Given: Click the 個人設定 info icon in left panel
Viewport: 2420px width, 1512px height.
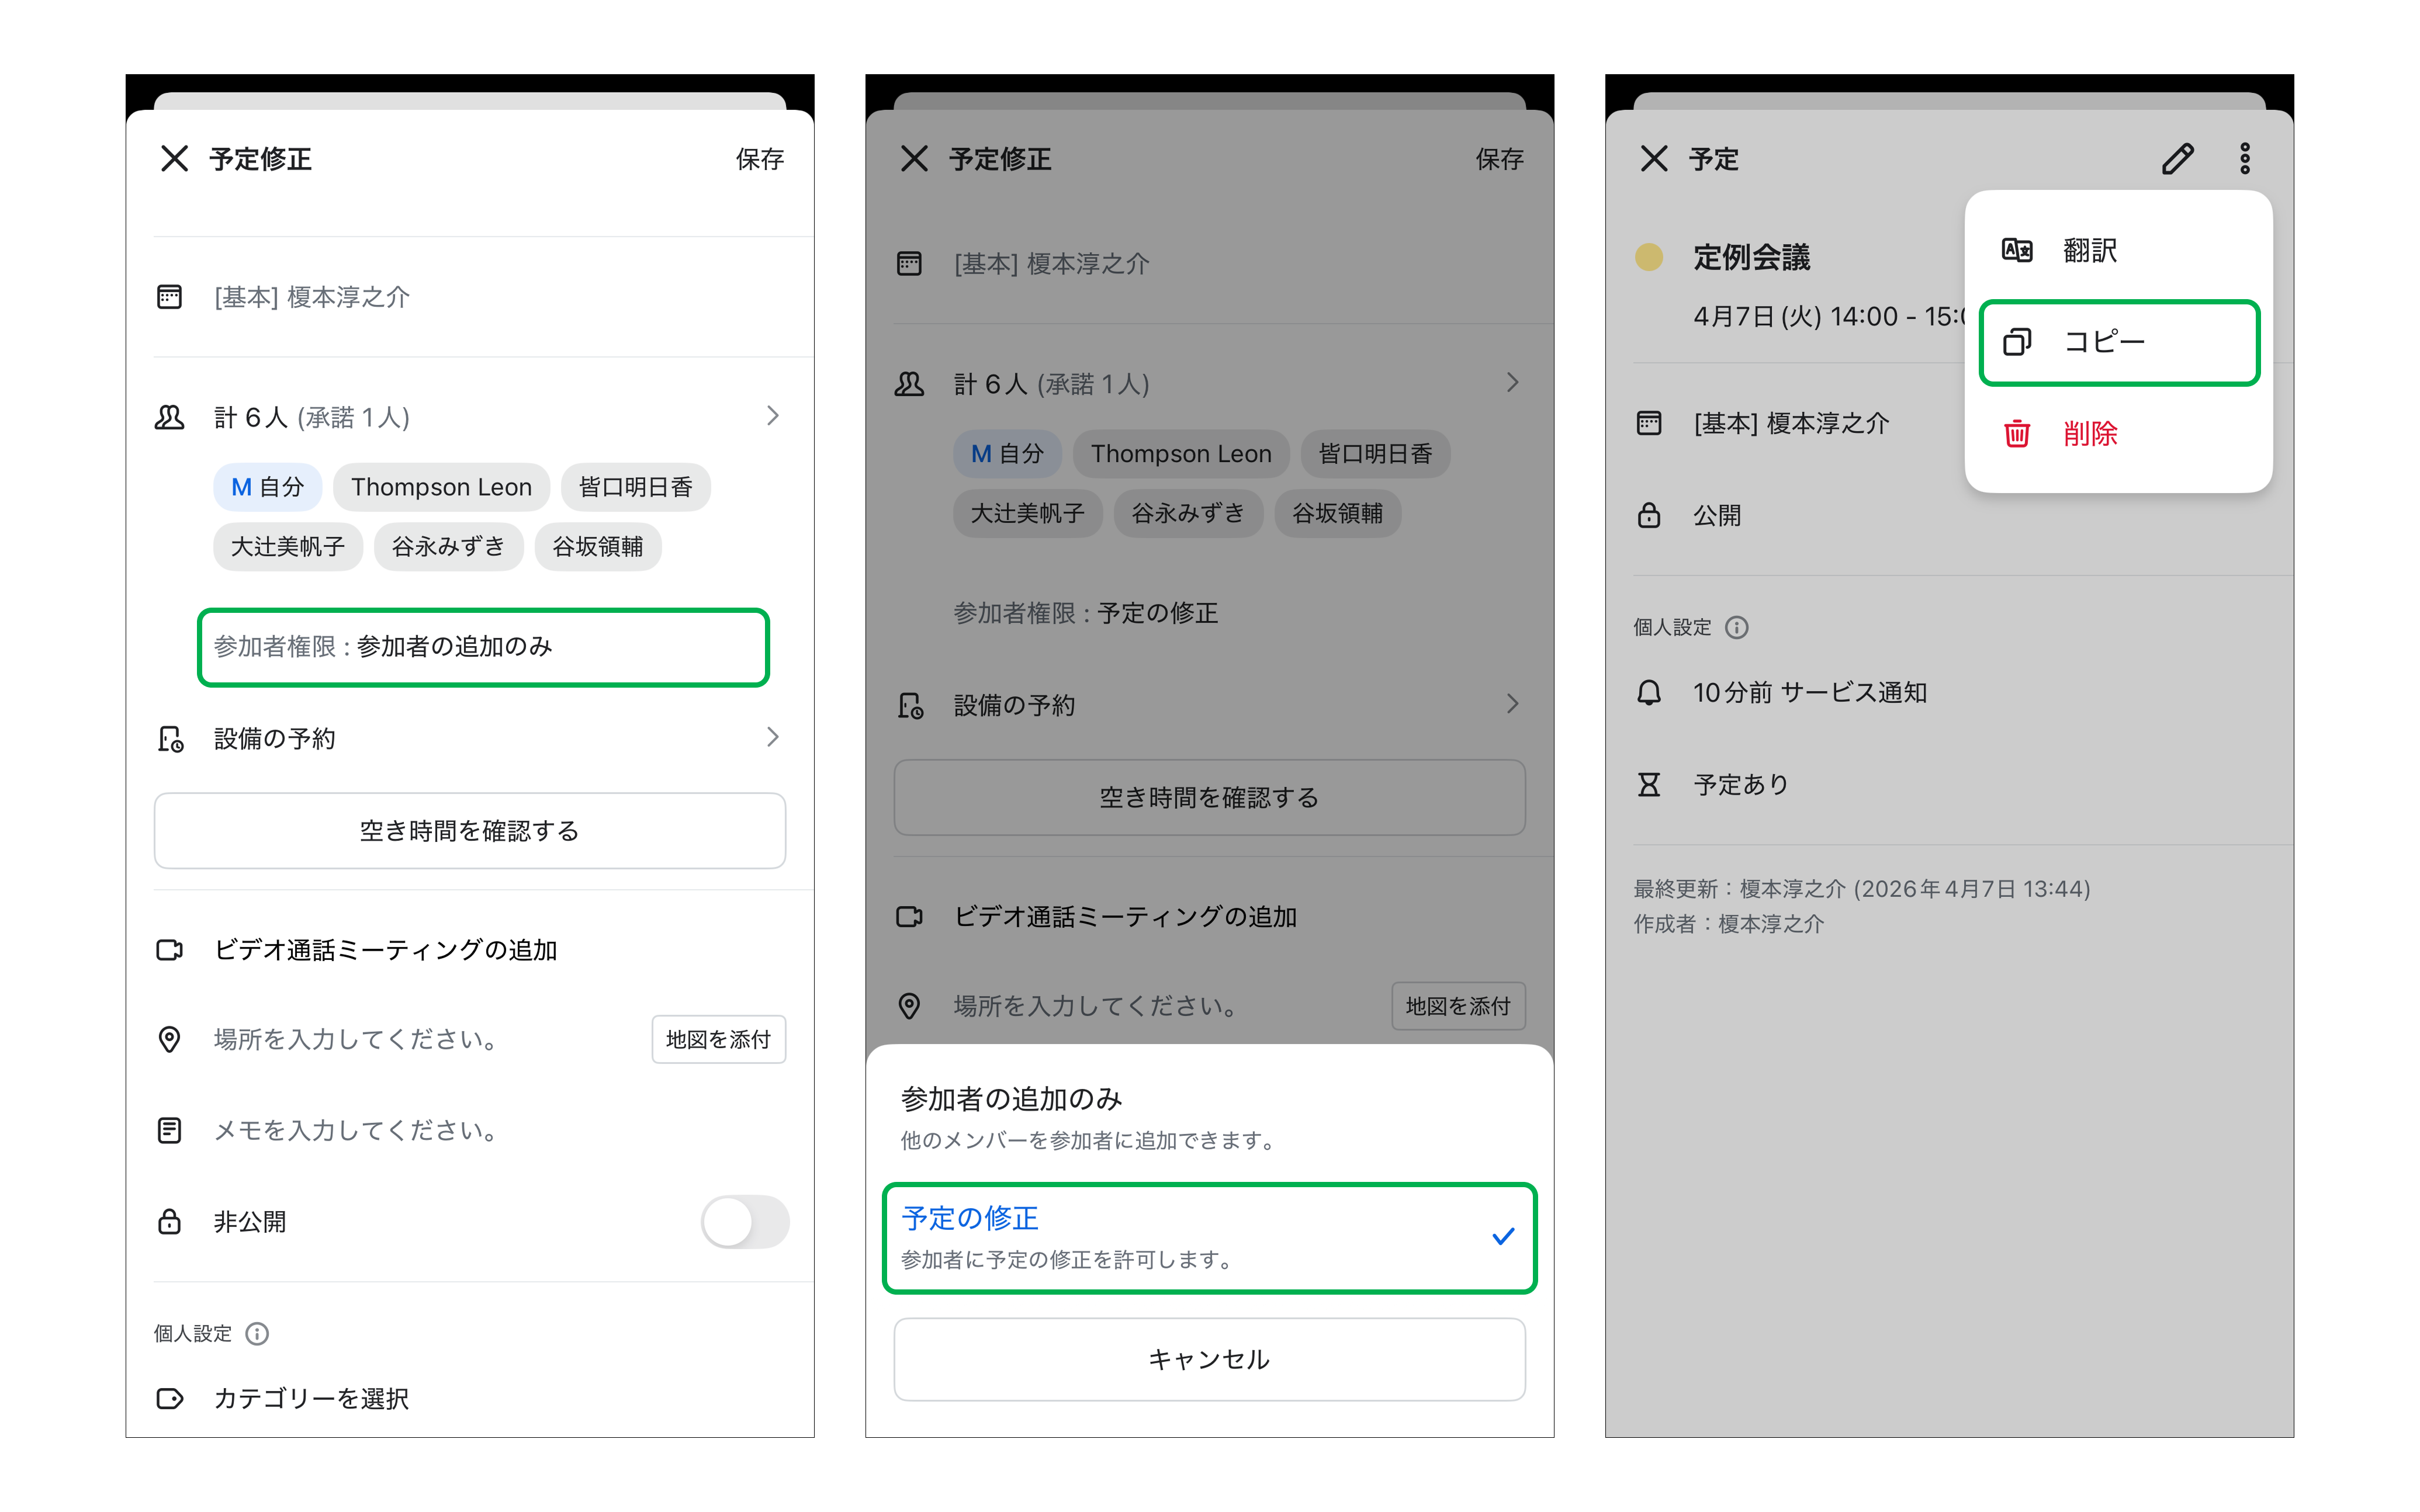Looking at the screenshot, I should [x=257, y=1333].
